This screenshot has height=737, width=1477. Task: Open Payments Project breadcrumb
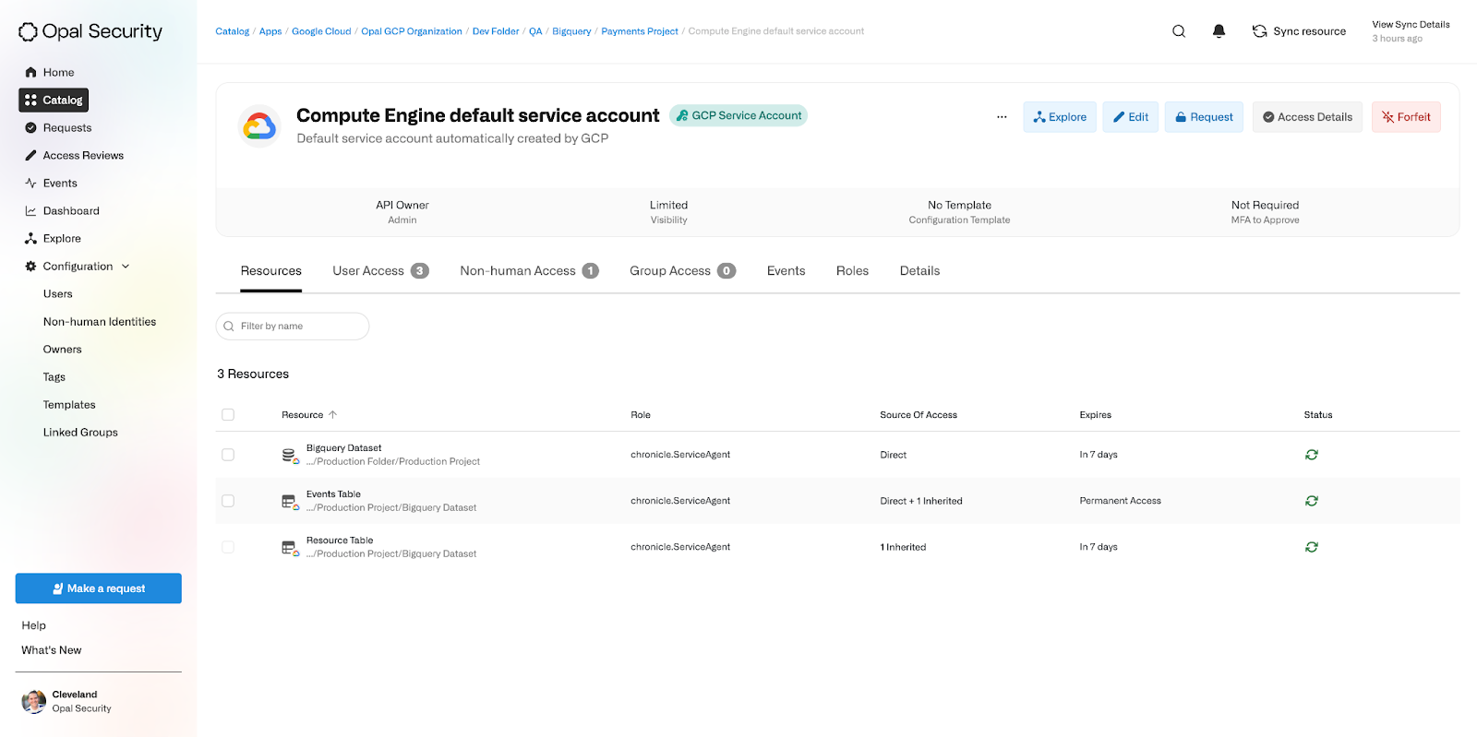click(640, 31)
